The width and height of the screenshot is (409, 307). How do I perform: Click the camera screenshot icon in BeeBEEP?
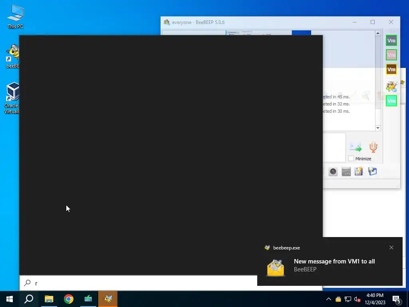[333, 171]
